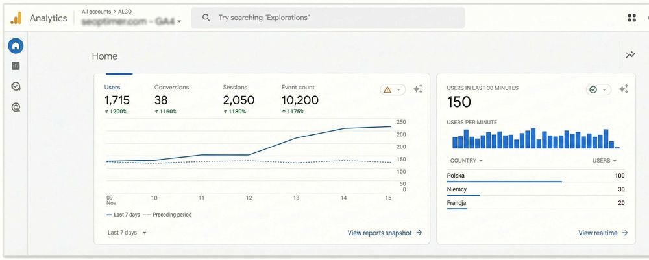The height and width of the screenshot is (260, 649).
Task: Click the Explorations search field
Action: (x=332, y=18)
